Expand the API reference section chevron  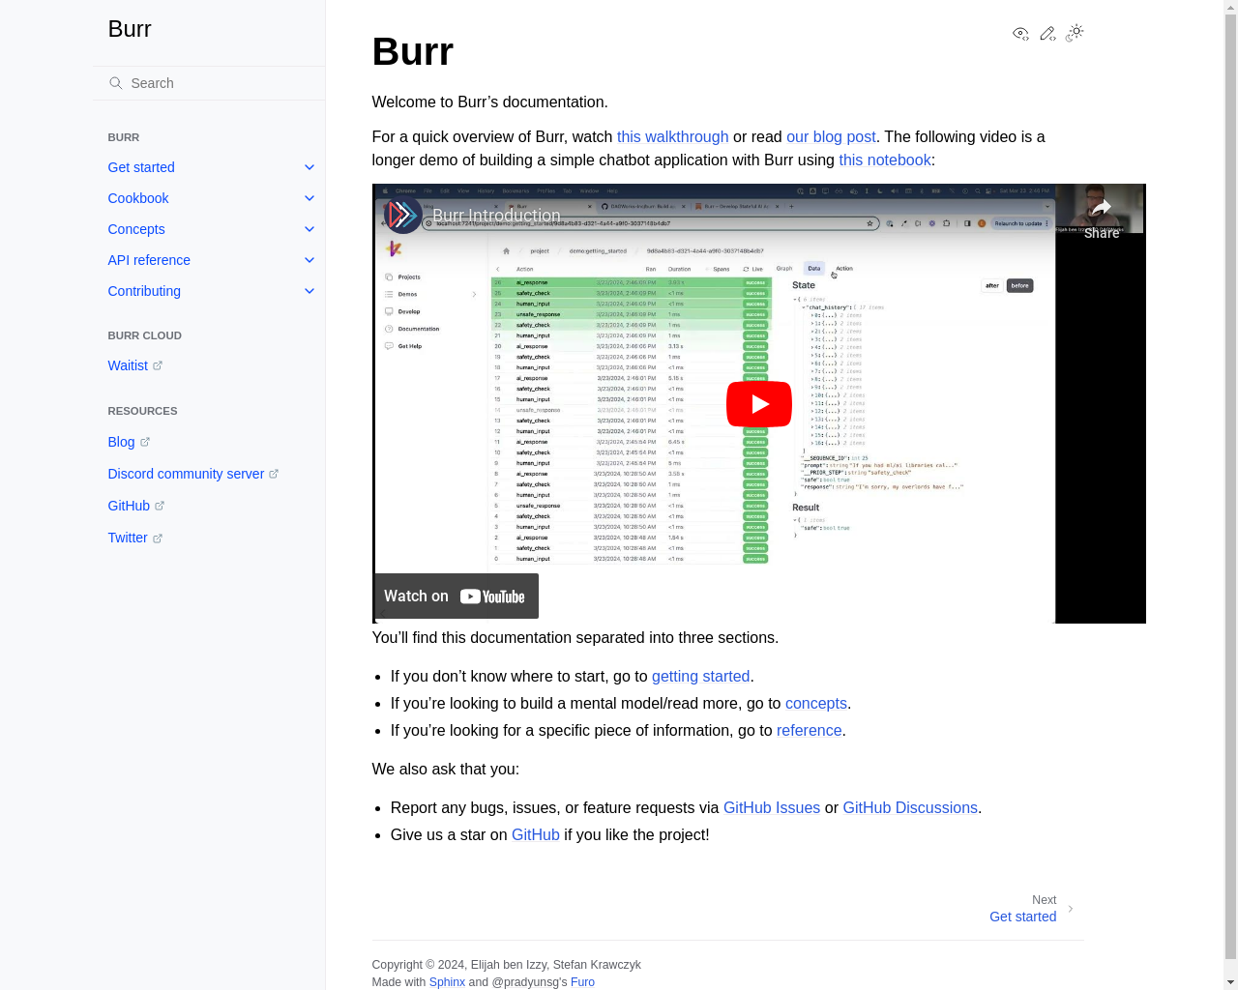(309, 260)
